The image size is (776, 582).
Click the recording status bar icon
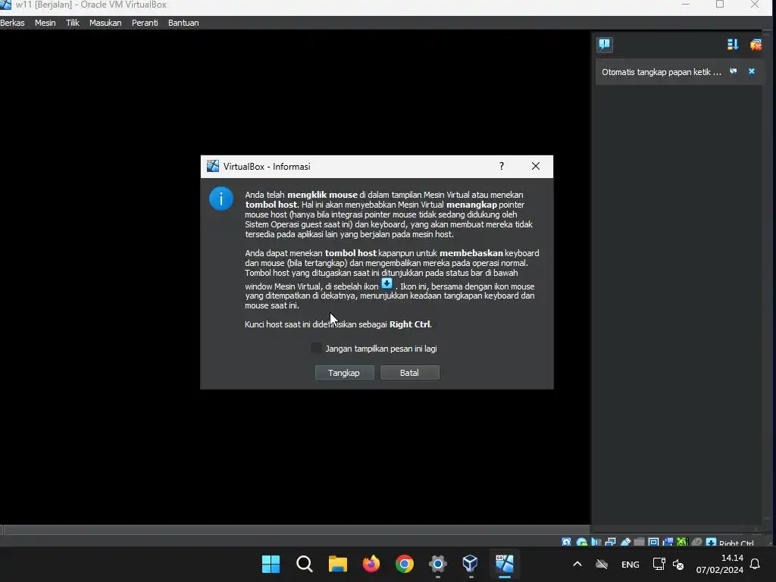[668, 542]
